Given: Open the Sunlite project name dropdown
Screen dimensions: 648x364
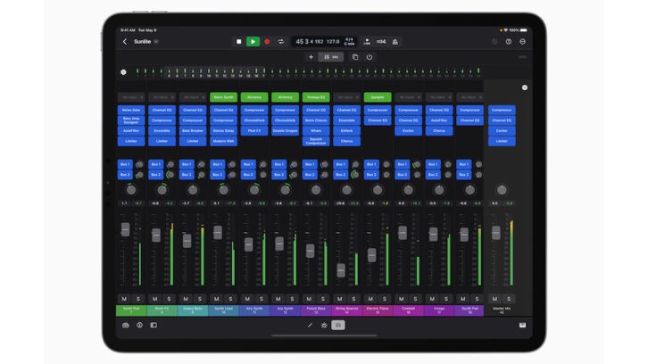Looking at the screenshot, I should click(x=156, y=42).
